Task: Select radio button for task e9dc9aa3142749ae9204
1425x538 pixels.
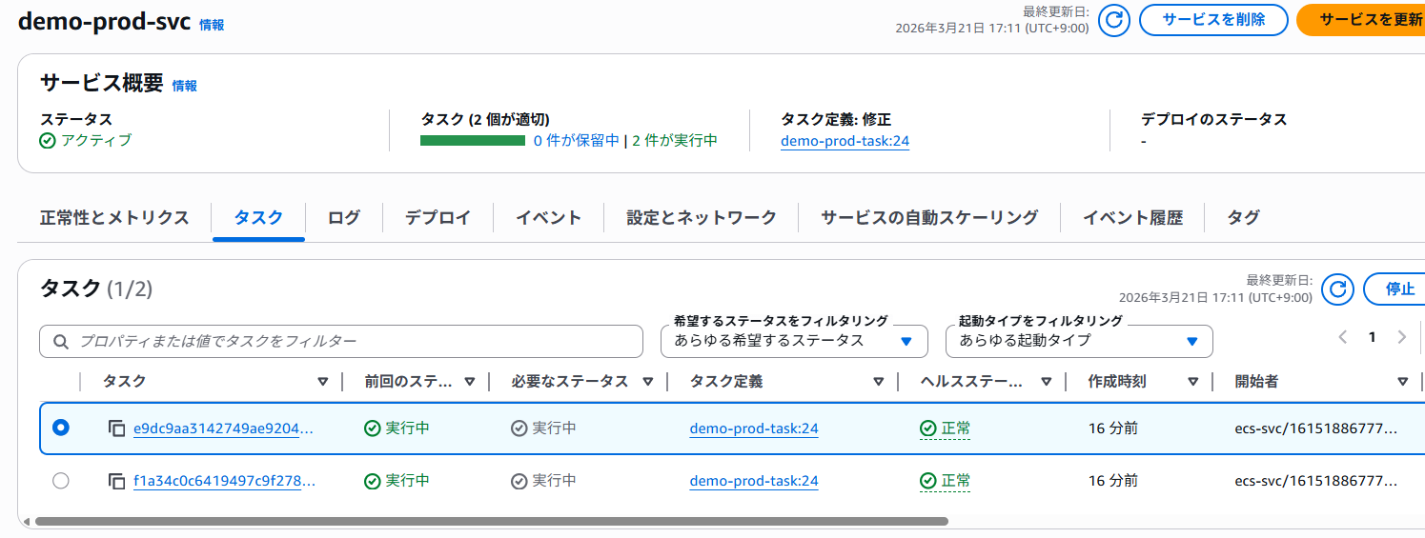Action: 61,428
